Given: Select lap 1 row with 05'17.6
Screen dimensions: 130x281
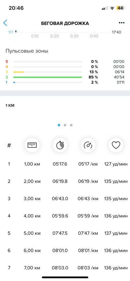Looking at the screenshot, I should click(x=65, y=164).
